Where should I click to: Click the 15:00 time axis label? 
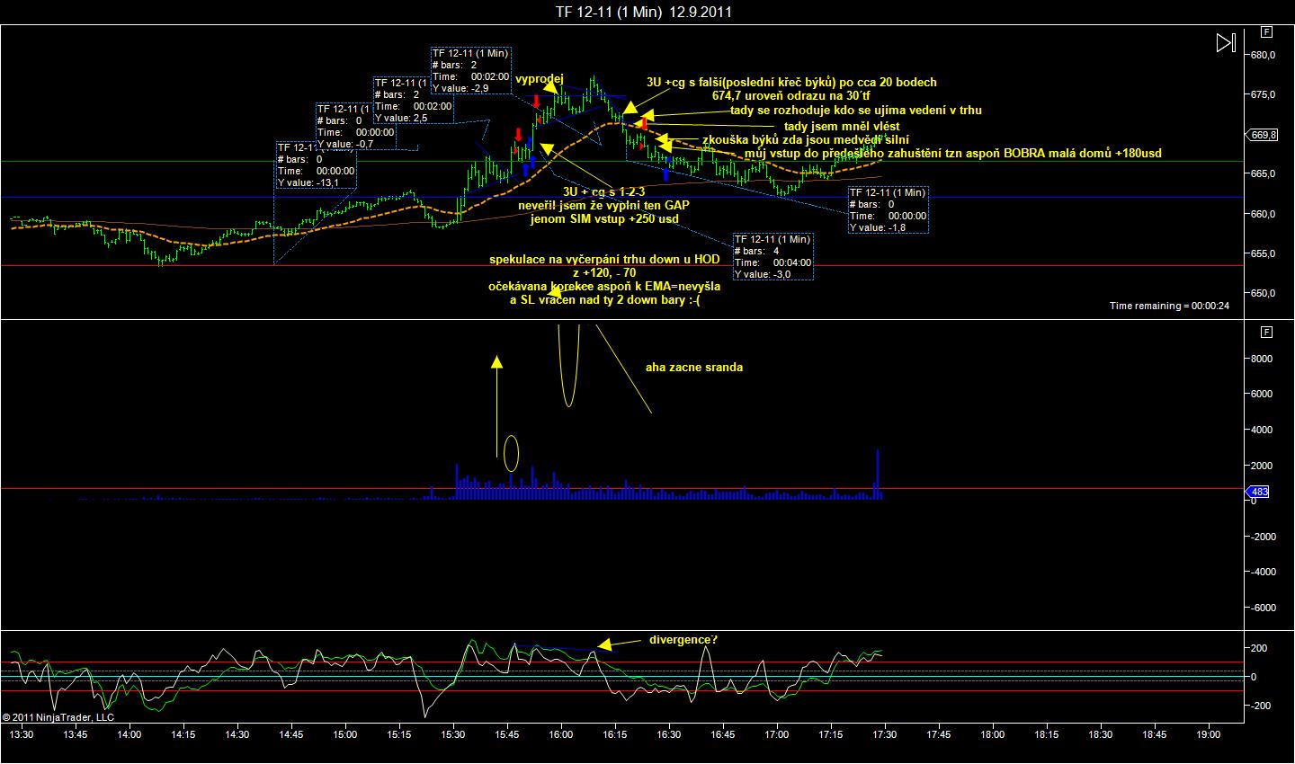pyautogui.click(x=344, y=733)
